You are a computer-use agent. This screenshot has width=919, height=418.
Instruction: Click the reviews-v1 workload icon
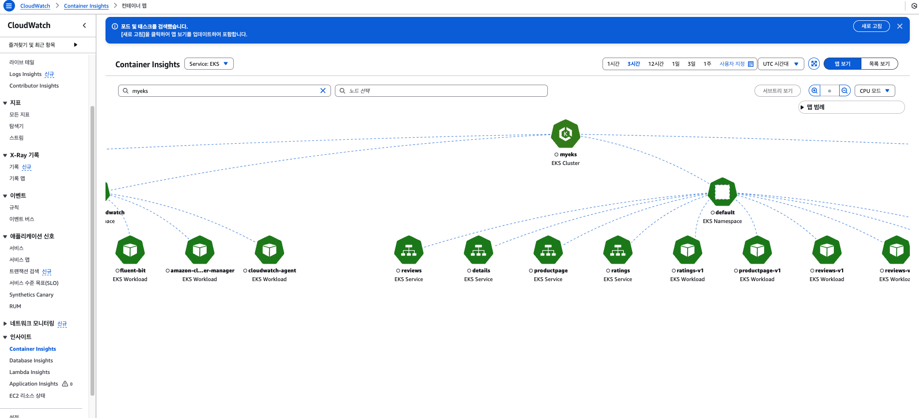pyautogui.click(x=827, y=250)
